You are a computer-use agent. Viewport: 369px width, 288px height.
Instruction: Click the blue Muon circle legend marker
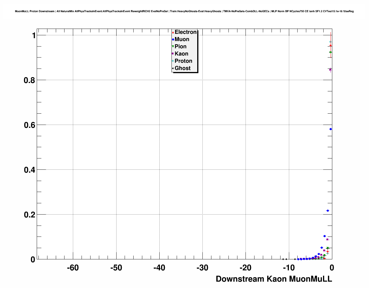click(x=173, y=40)
